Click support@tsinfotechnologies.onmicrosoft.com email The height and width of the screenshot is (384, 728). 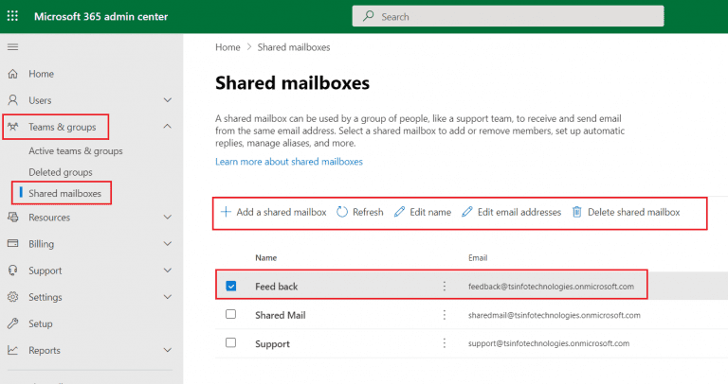548,343
